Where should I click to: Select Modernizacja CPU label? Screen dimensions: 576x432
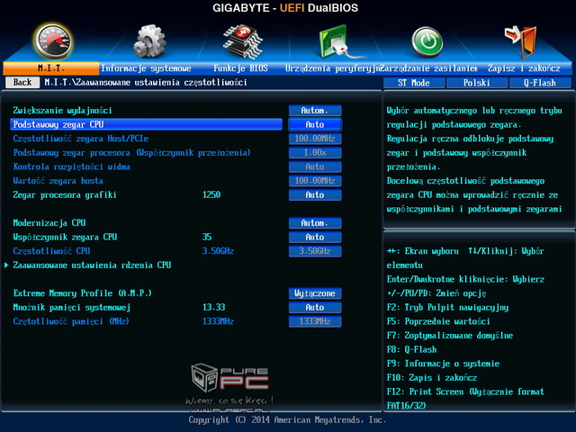tap(49, 223)
